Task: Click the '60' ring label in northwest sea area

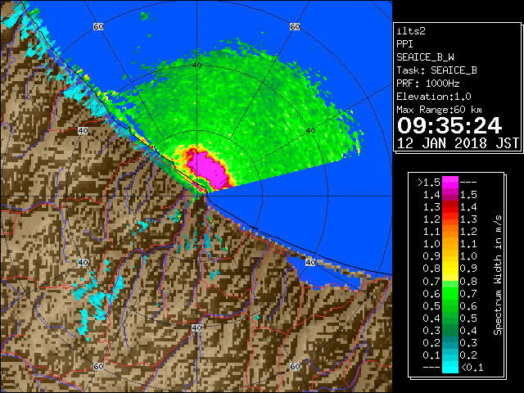Action: [98, 26]
